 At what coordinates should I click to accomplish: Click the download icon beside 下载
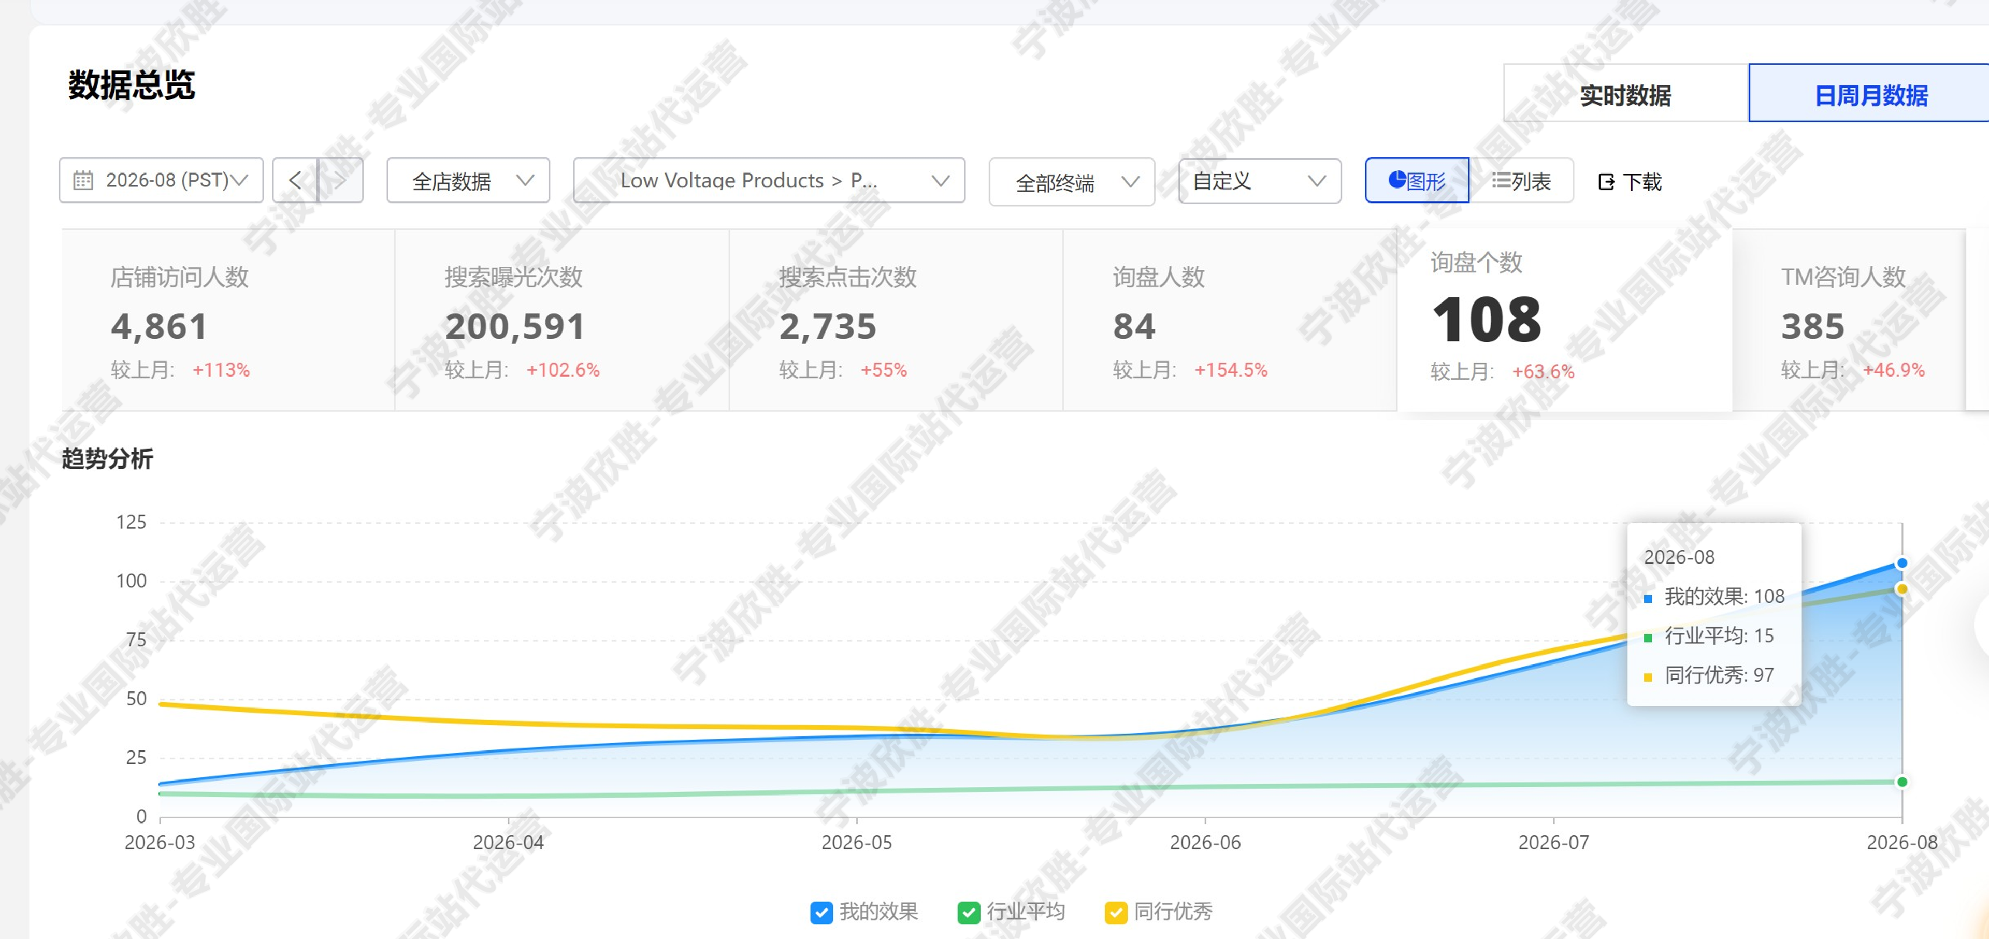click(x=1606, y=182)
